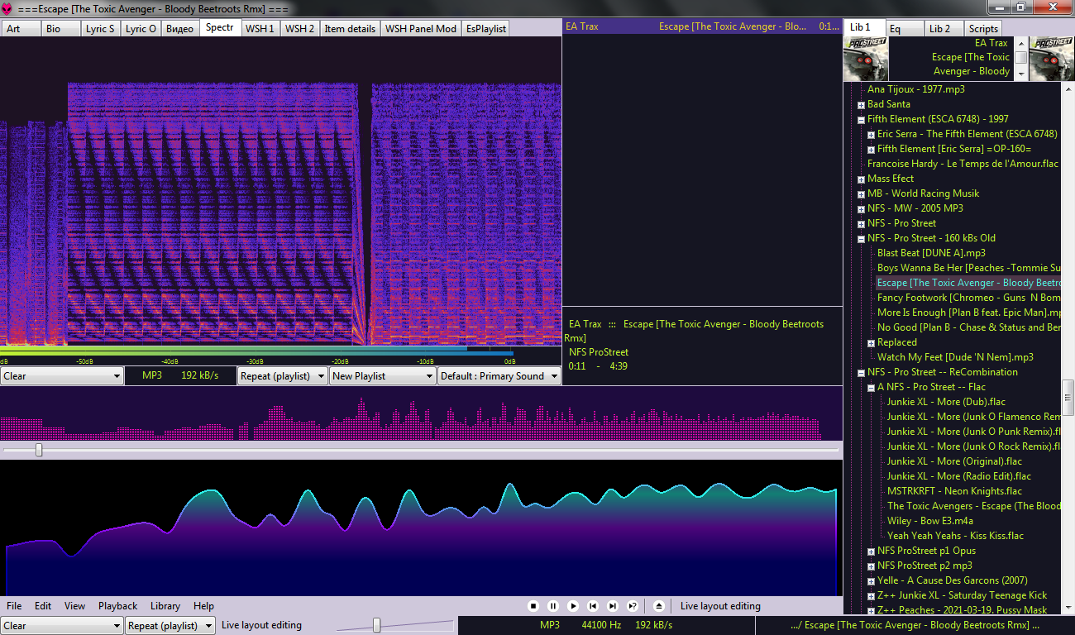Screen dimensions: 1075x635
Task: Play a random track
Action: pyautogui.click(x=633, y=606)
